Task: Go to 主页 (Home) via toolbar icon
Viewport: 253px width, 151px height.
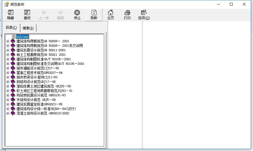Action: [111, 15]
